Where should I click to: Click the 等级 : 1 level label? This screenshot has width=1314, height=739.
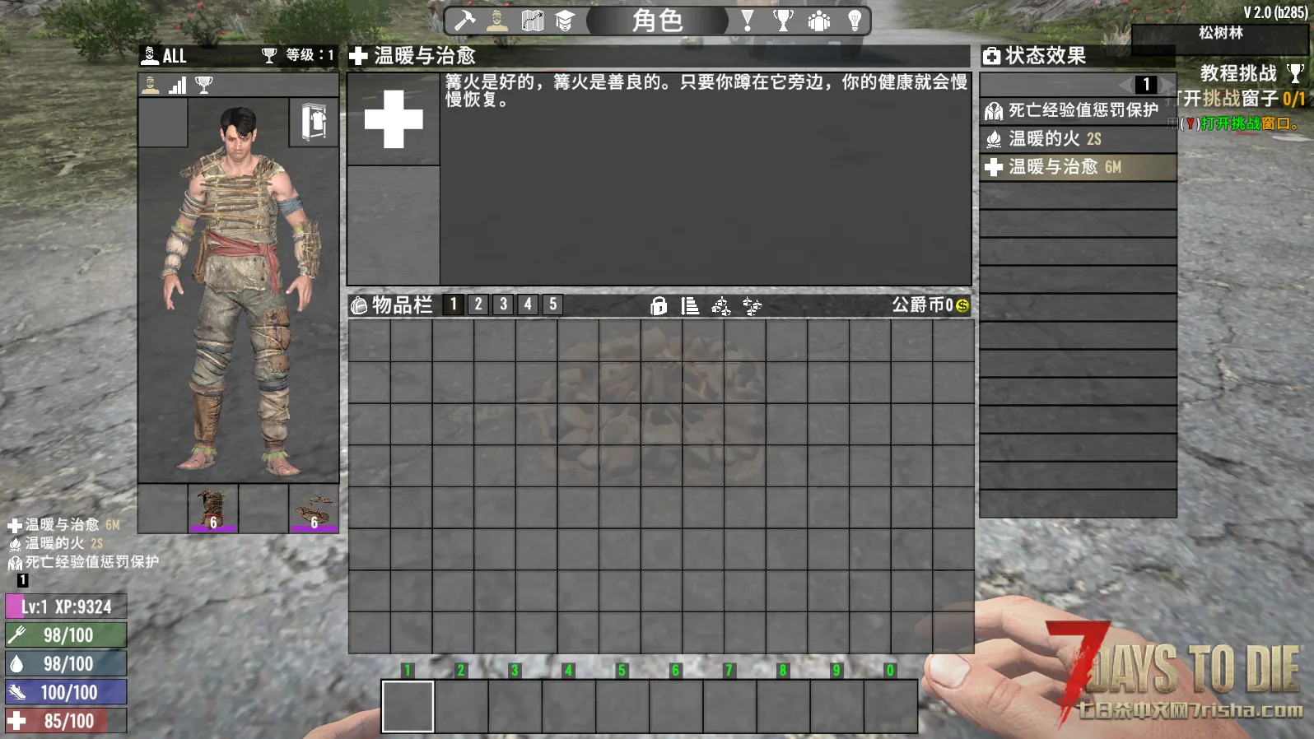[310, 55]
